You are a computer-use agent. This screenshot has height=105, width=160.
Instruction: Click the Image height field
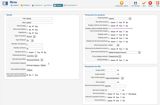pos(111,74)
